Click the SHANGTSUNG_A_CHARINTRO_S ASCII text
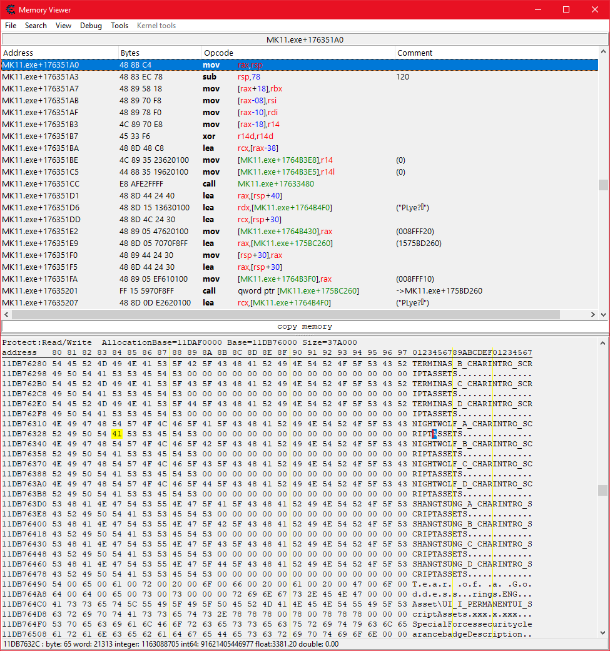 click(472, 504)
